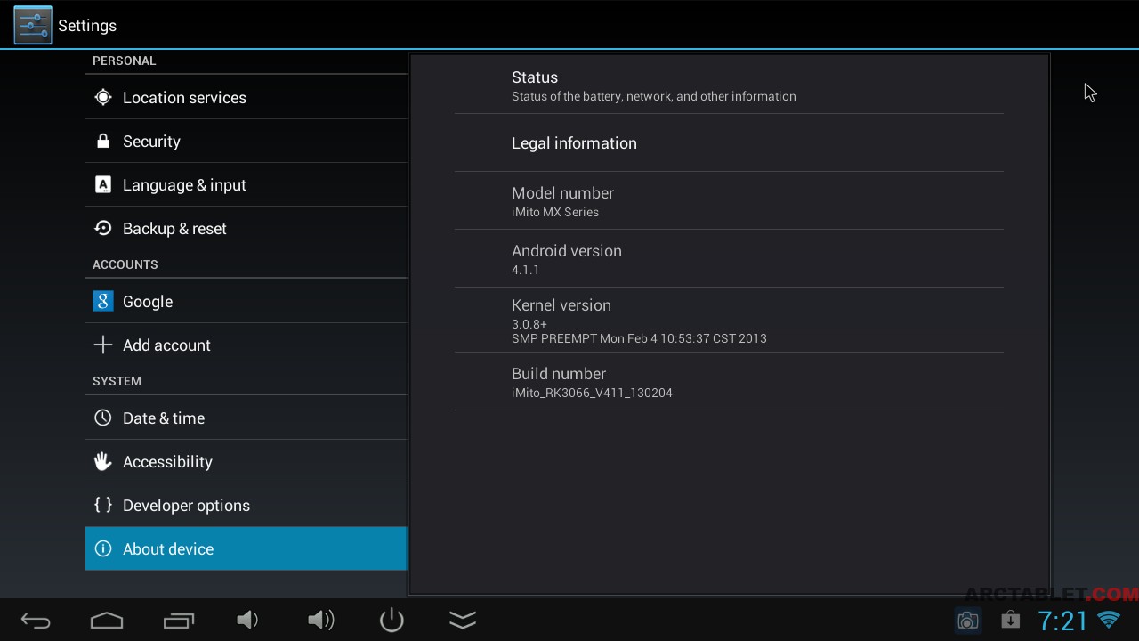Click the PERSONAL section header
The height and width of the screenshot is (641, 1139).
click(125, 61)
